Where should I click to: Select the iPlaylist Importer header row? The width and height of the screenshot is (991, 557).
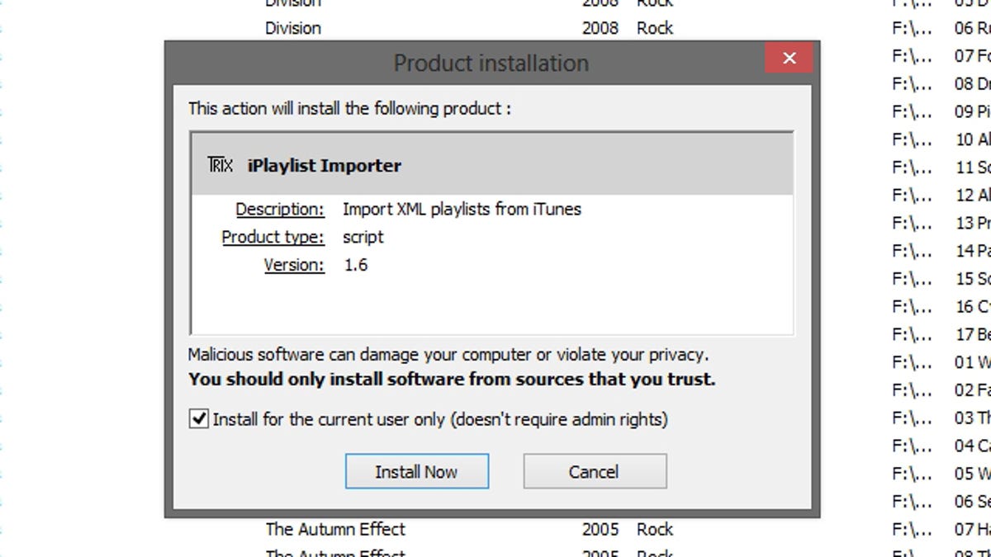(492, 164)
